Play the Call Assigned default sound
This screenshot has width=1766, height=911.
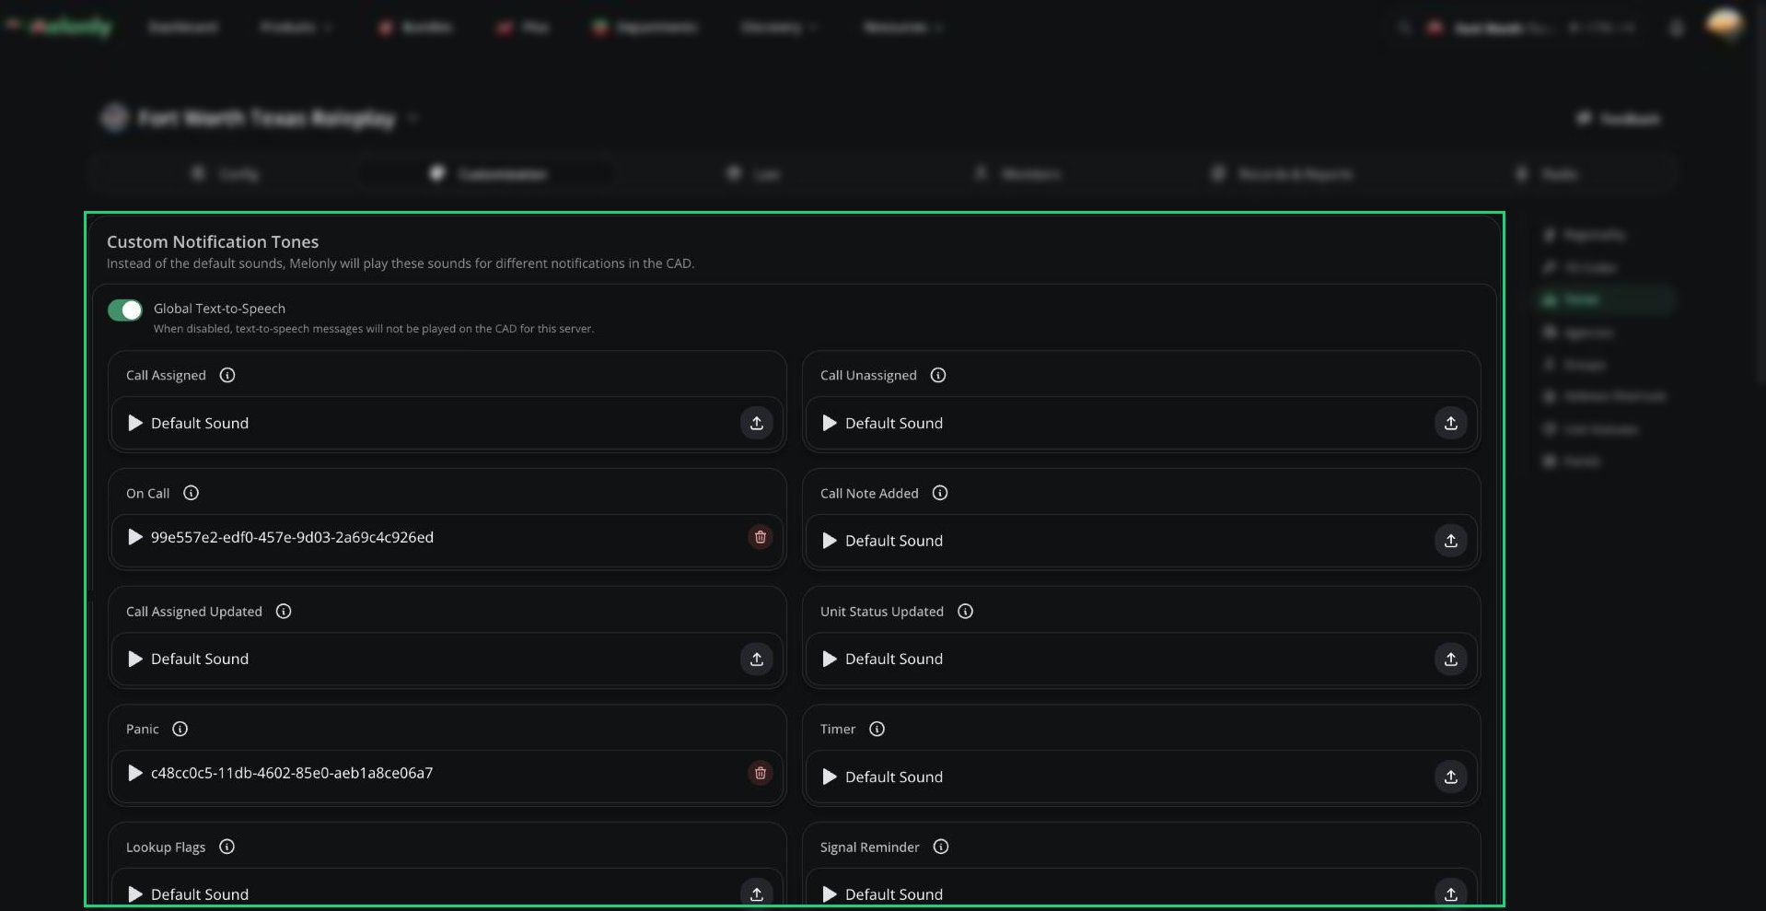[x=135, y=423]
